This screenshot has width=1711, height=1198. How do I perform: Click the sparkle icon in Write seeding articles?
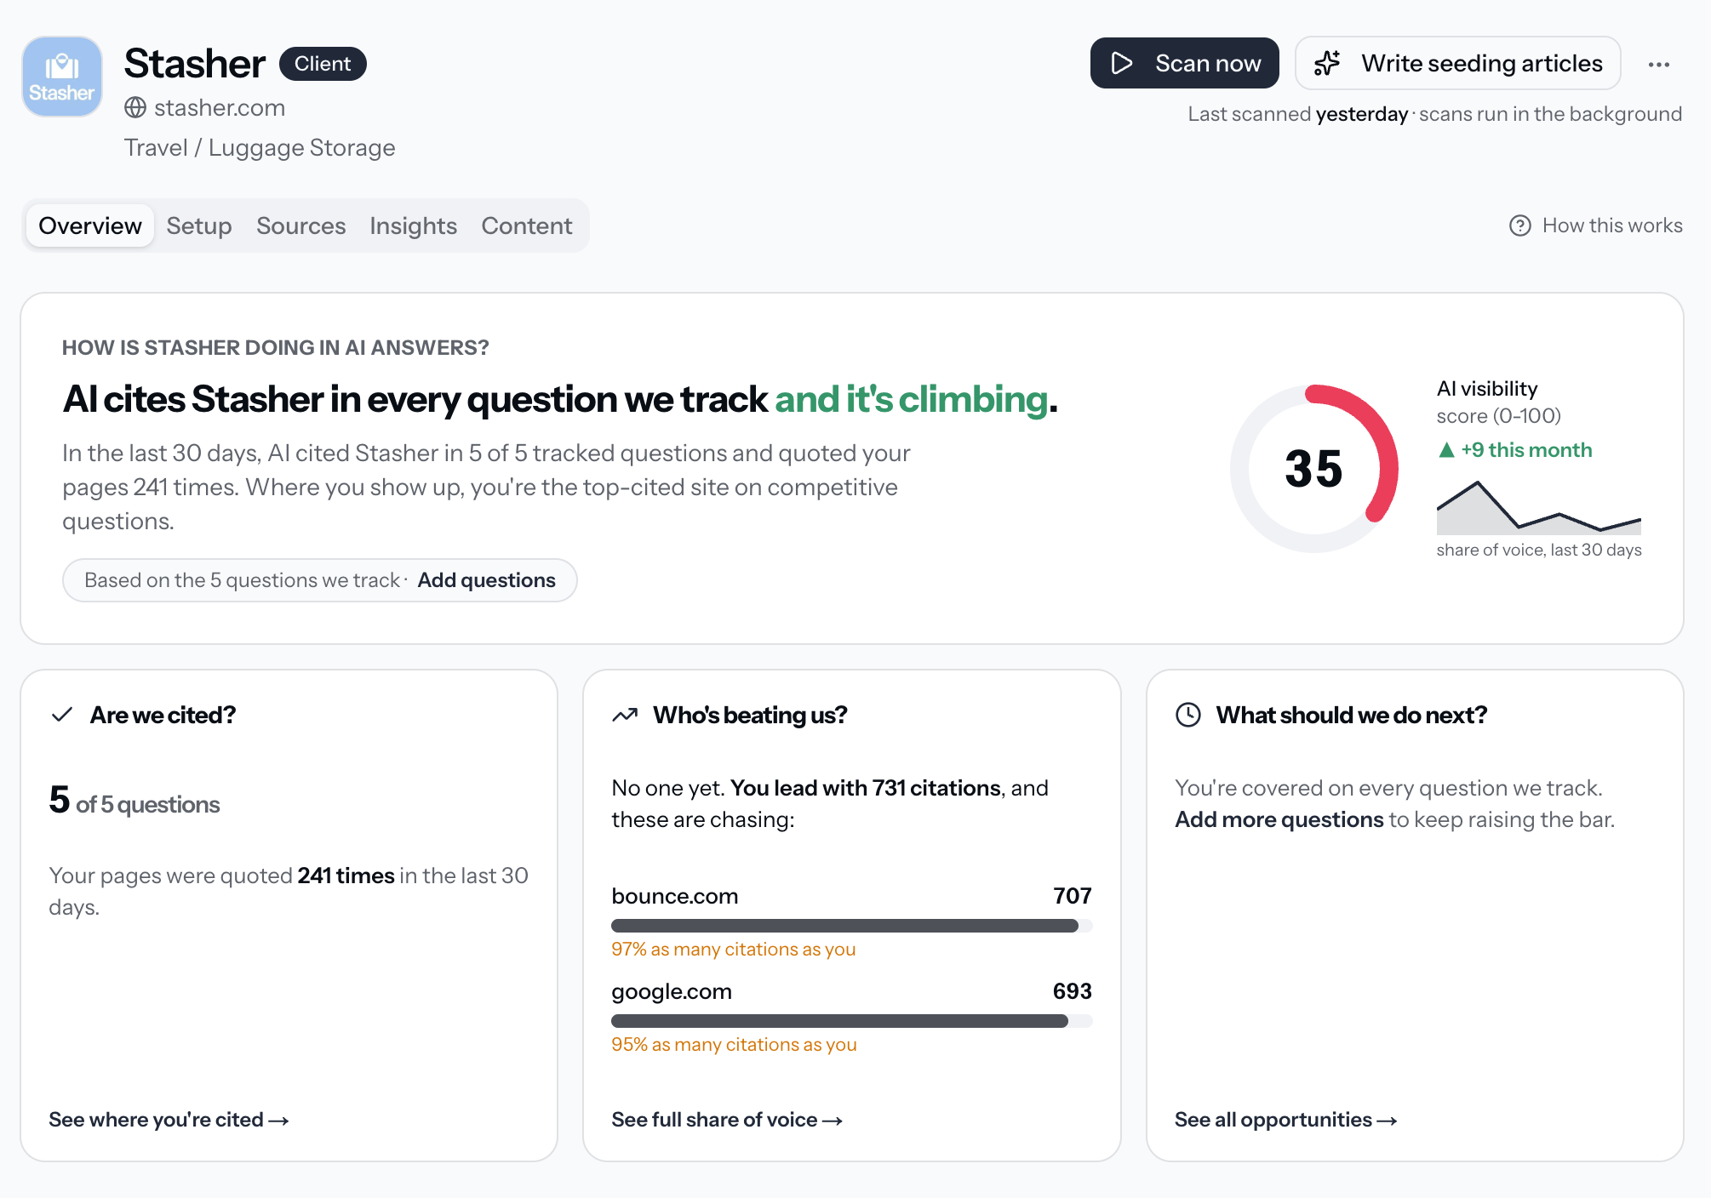[1327, 63]
